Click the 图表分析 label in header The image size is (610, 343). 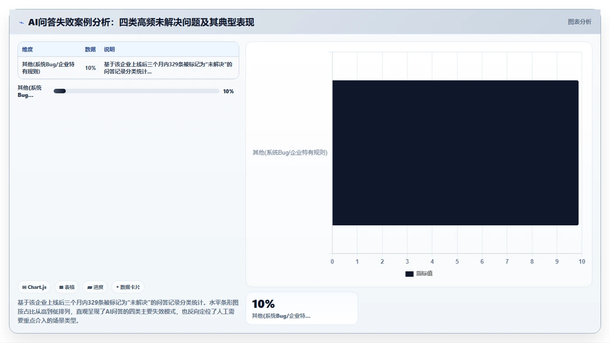tap(579, 22)
